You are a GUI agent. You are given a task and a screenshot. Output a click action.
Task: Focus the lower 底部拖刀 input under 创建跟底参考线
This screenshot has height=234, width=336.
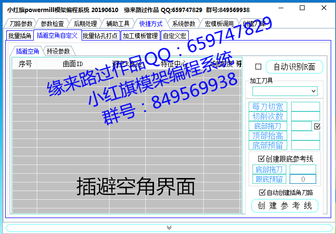click(303, 169)
